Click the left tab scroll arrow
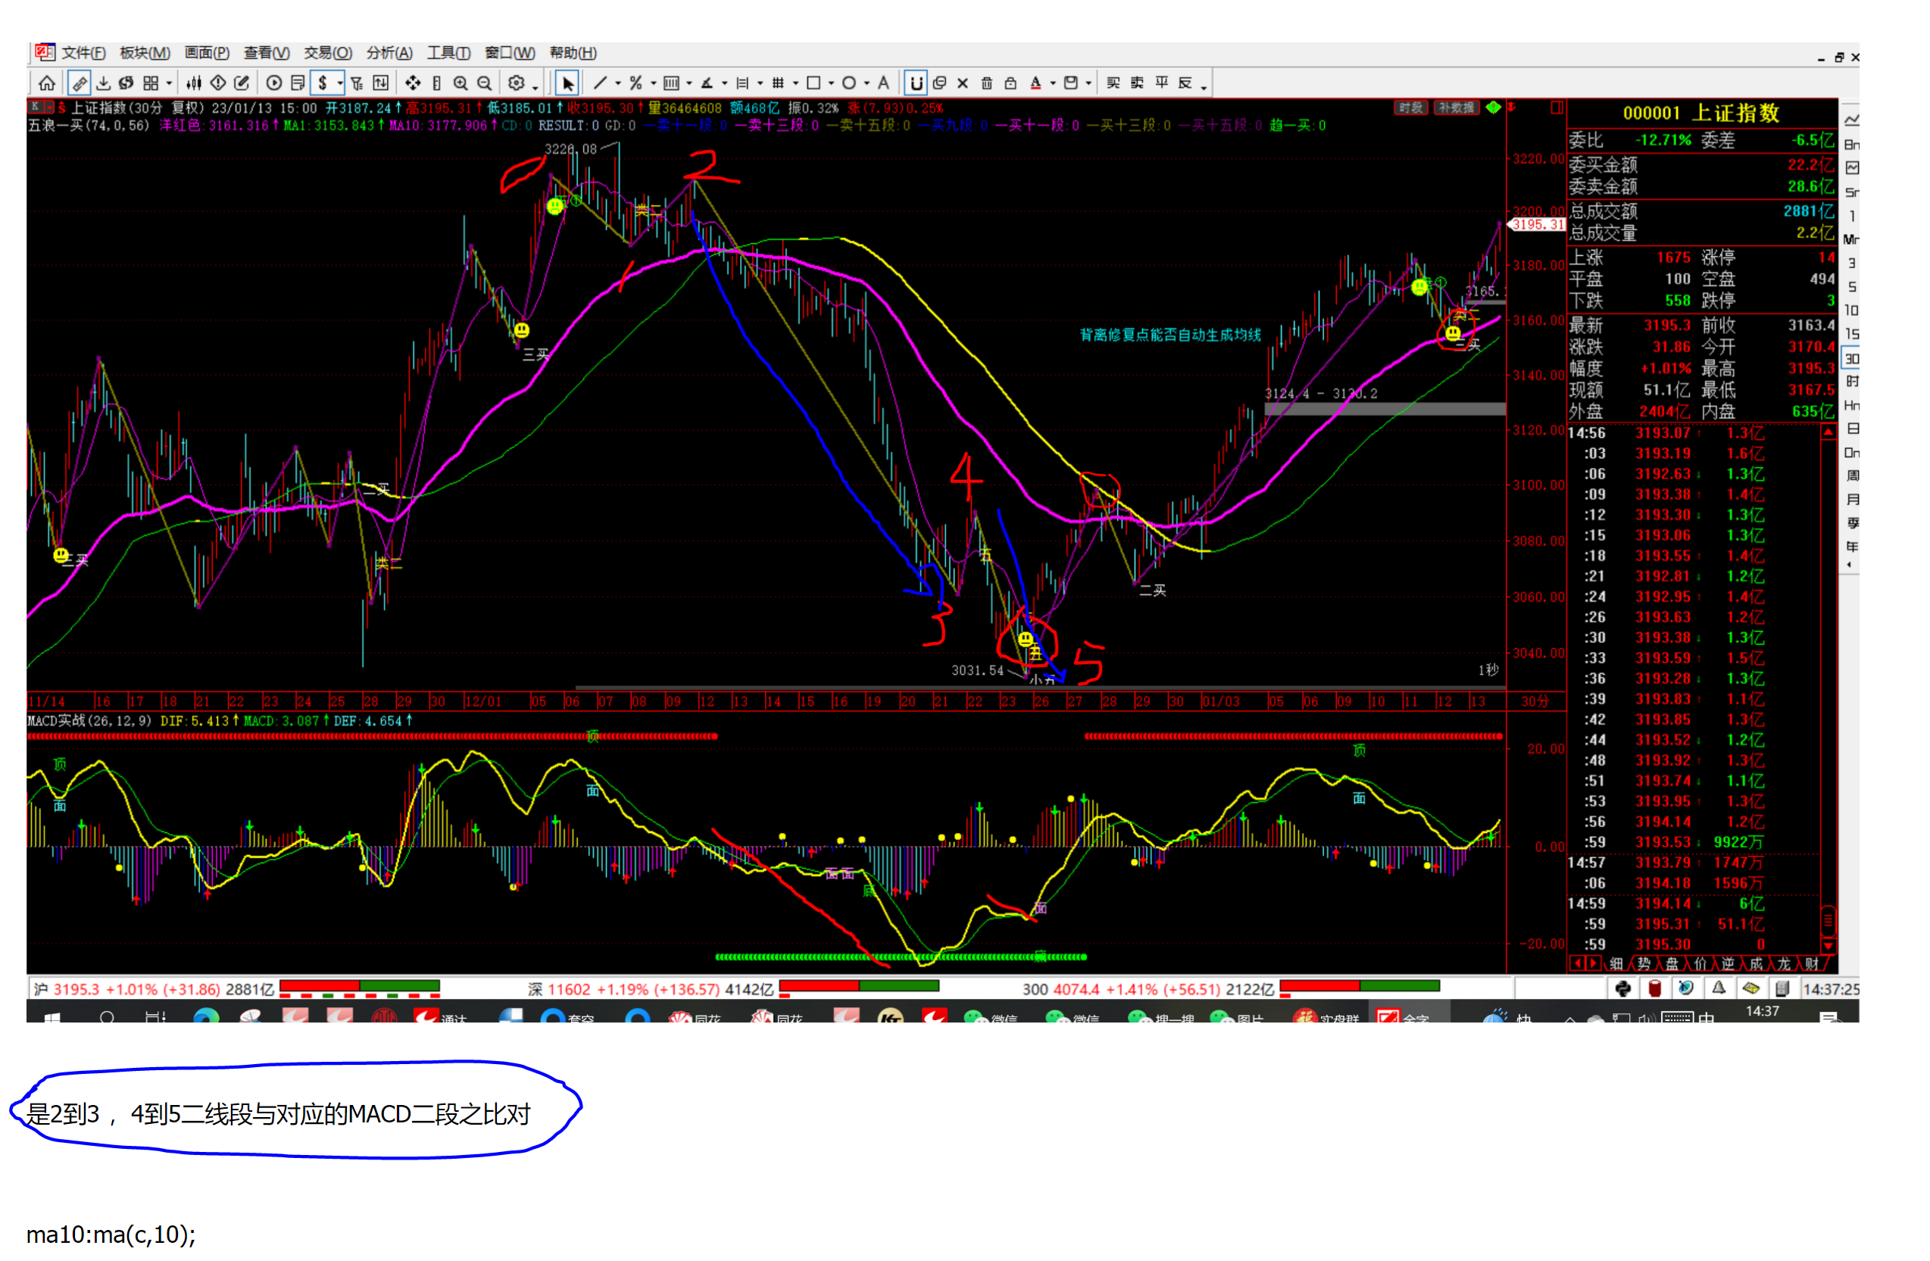Image resolution: width=1930 pixels, height=1261 pixels. point(1576,963)
